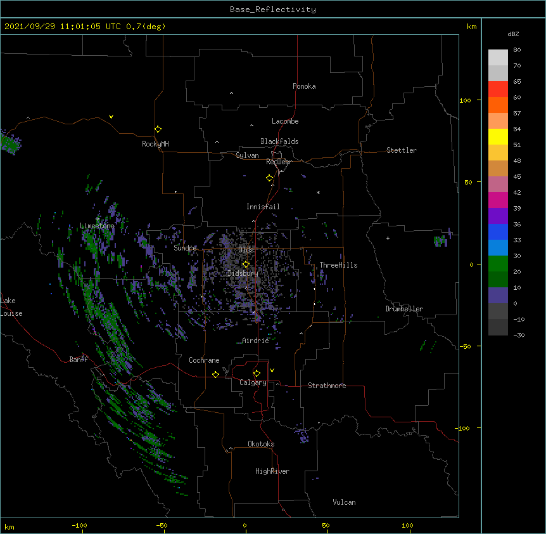The width and height of the screenshot is (546, 534).
Task: Select the purple 36–39 dBZ legend swatch
Action: [x=498, y=216]
